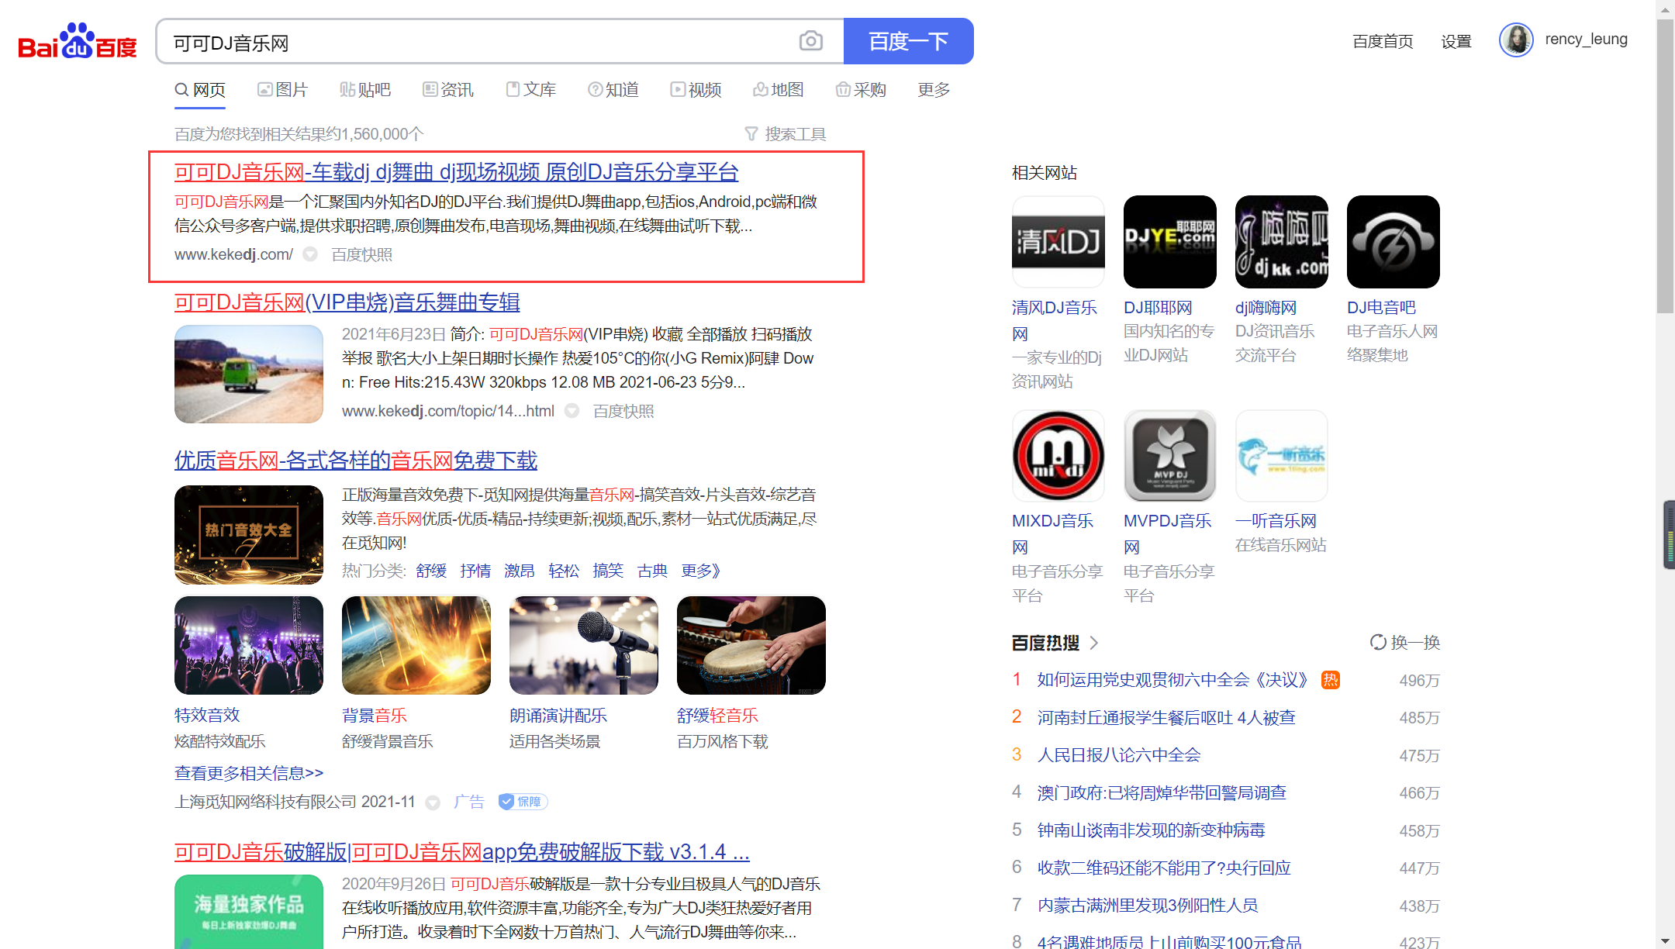Switch to 知道 tab
Viewport: 1675px width, 949px height.
coord(613,90)
